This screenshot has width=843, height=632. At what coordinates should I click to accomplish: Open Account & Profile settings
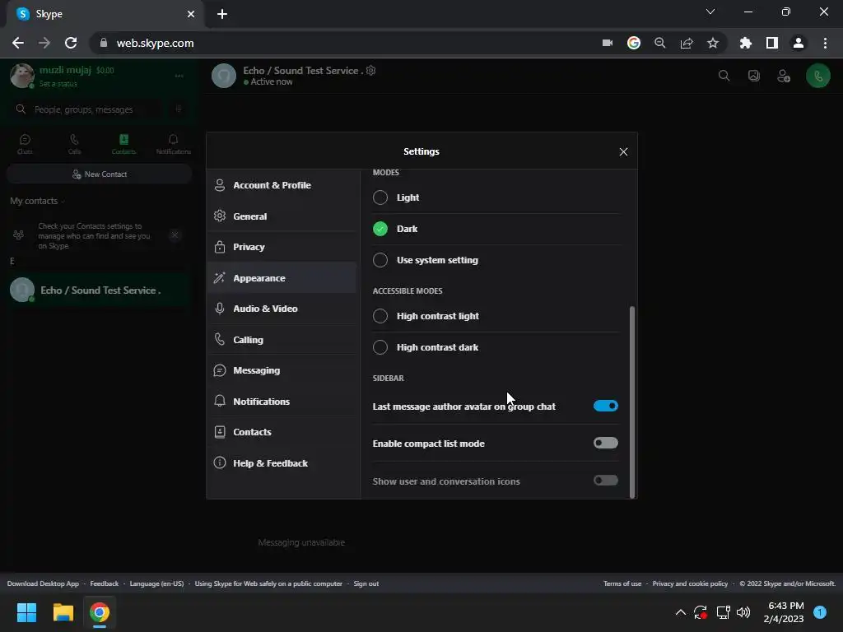(282, 185)
